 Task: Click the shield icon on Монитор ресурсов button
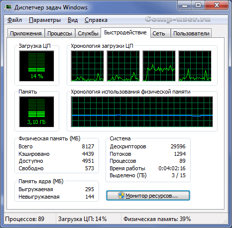click(x=121, y=196)
